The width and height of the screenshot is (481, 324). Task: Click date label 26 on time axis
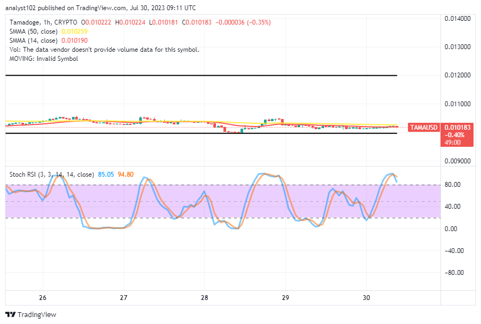(x=43, y=298)
